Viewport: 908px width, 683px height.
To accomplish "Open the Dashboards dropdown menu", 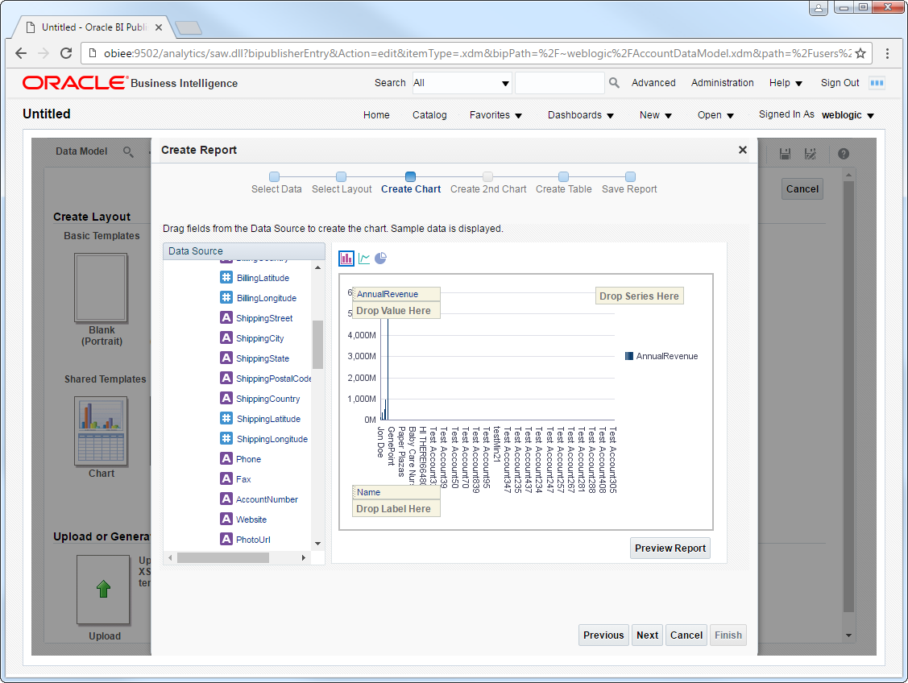I will pos(581,115).
